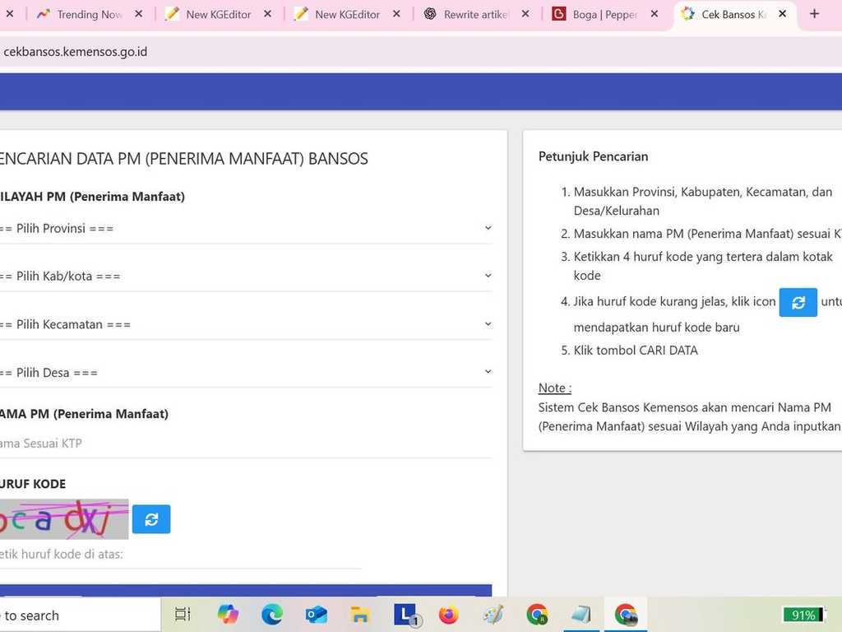Click the cekbansos.kemensos.go.id address bar
This screenshot has width=842, height=632.
(76, 51)
